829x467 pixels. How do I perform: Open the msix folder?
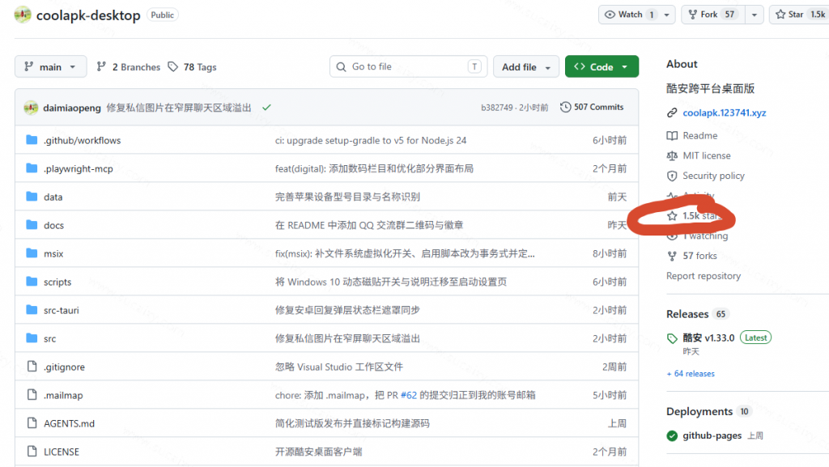[53, 253]
